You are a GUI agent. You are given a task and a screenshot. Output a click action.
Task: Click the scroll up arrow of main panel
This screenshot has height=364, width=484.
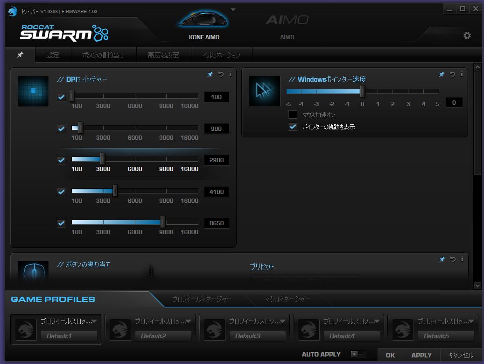coord(477,67)
